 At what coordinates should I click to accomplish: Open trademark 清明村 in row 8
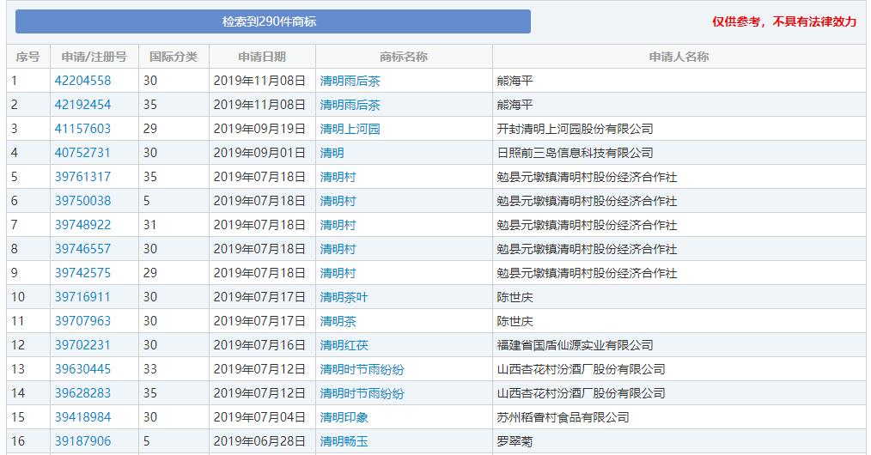(338, 249)
